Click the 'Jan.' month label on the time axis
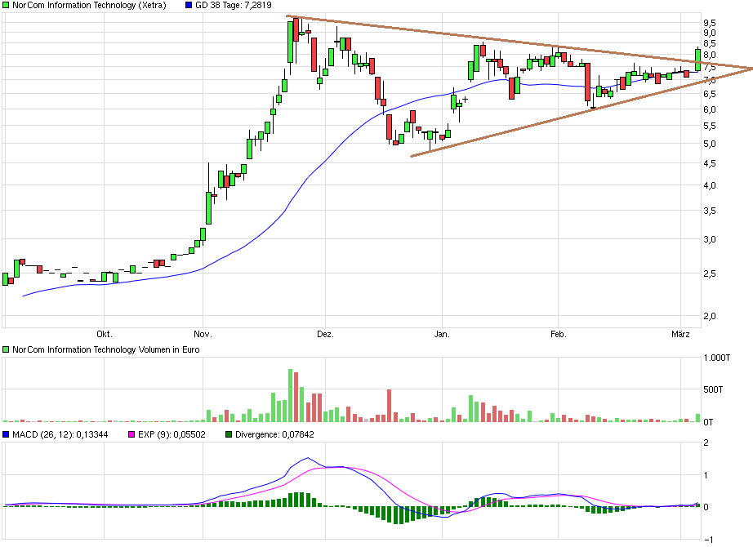Image resolution: width=753 pixels, height=547 pixels. (442, 334)
